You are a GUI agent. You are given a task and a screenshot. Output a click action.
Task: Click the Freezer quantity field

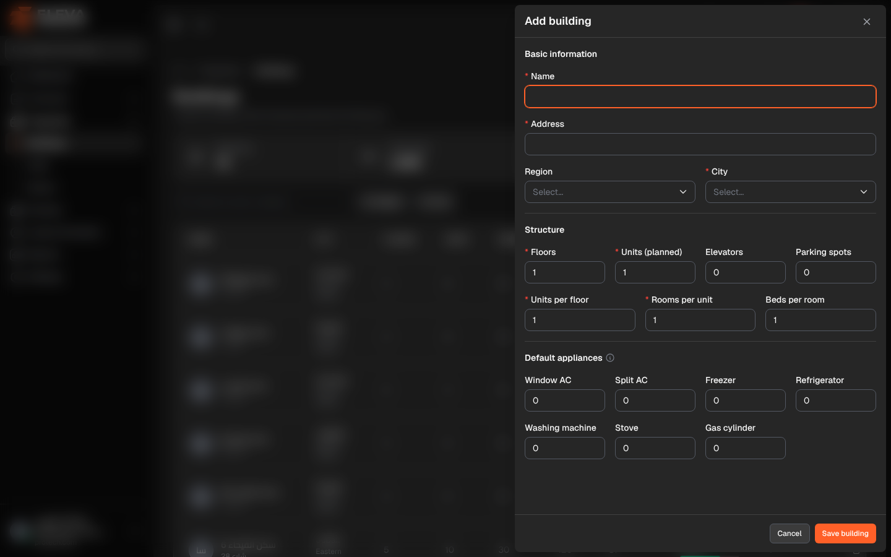pyautogui.click(x=746, y=400)
